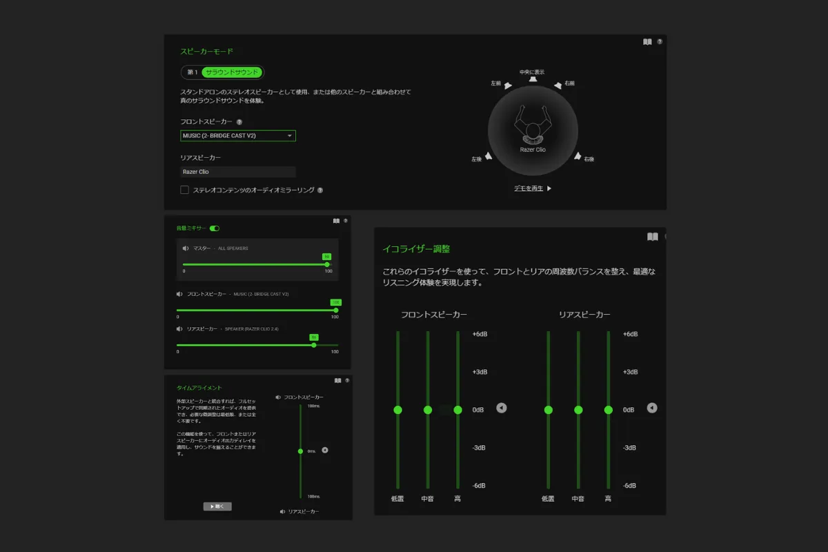
Task: Reset front speaker equalizer to 0dB arrow
Action: [502, 408]
